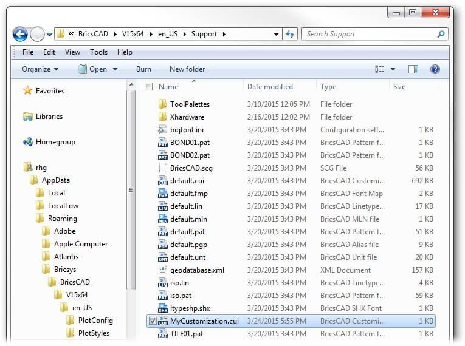This screenshot has height=346, width=465.
Task: Open the View menu
Action: (73, 52)
